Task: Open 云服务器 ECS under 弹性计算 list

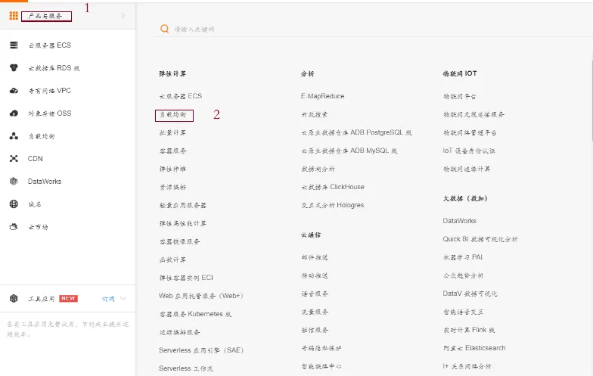Action: (180, 96)
